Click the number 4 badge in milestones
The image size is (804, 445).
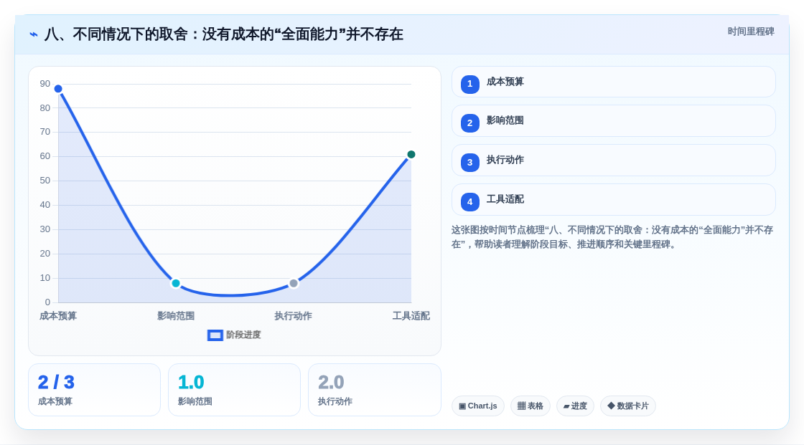click(469, 202)
